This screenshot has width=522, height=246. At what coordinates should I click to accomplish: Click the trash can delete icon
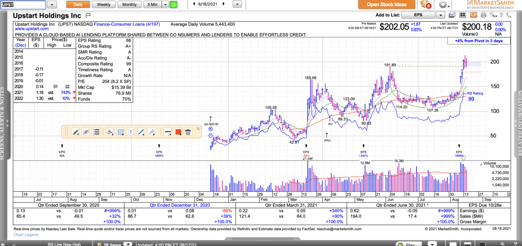click(188, 132)
